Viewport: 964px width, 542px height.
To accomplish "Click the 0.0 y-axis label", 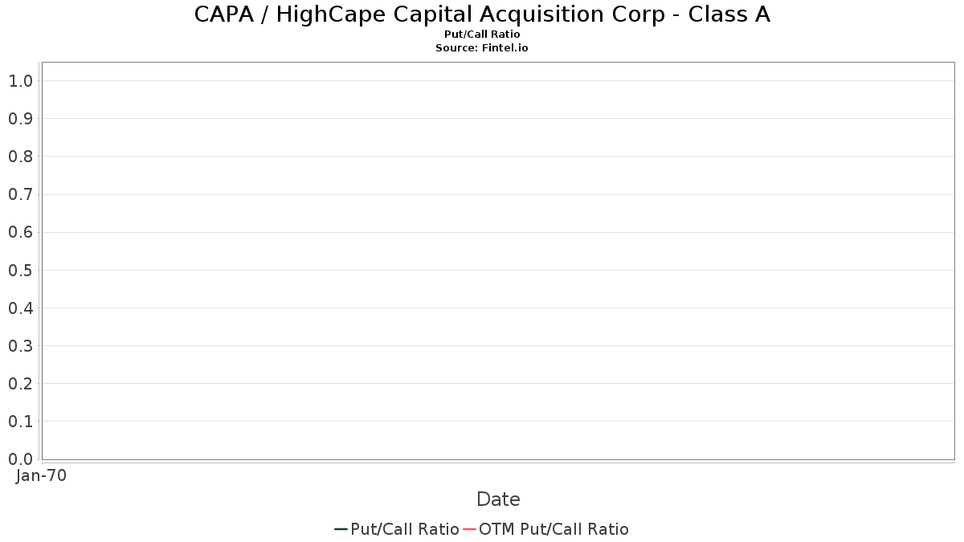I will point(20,459).
